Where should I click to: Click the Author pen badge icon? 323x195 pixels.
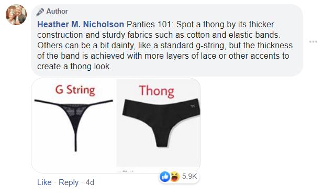point(40,12)
